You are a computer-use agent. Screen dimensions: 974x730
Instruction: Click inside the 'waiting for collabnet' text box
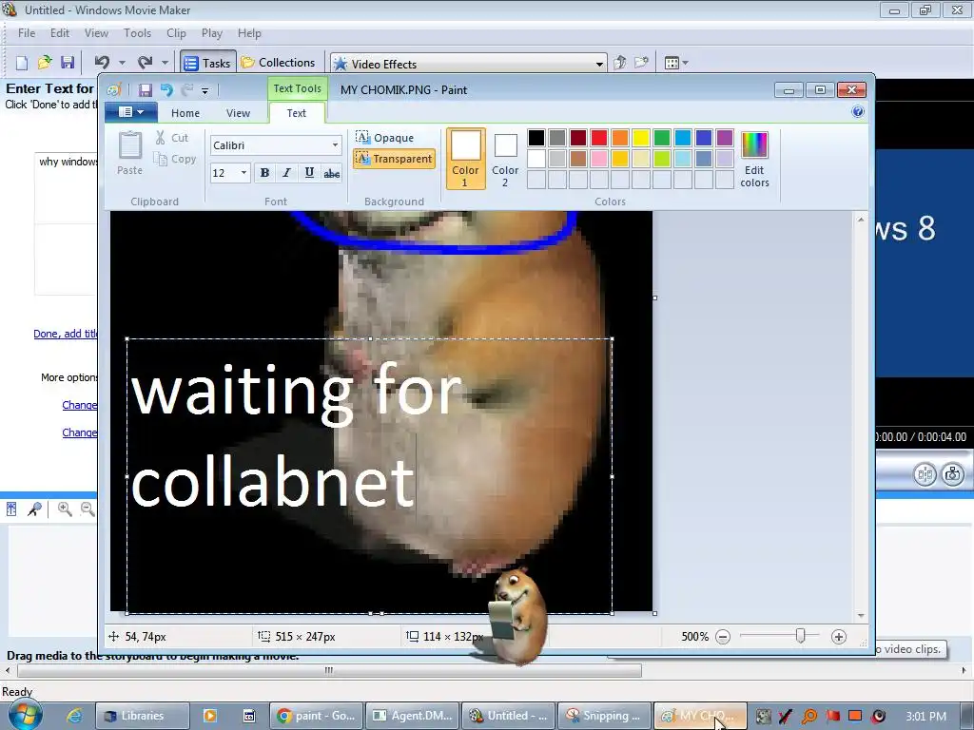pyautogui.click(x=370, y=476)
